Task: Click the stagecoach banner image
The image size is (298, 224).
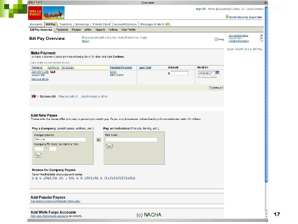Action: tap(53, 13)
